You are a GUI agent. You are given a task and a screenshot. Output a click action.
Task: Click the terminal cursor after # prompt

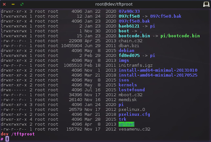pyautogui.click(x=7, y=139)
